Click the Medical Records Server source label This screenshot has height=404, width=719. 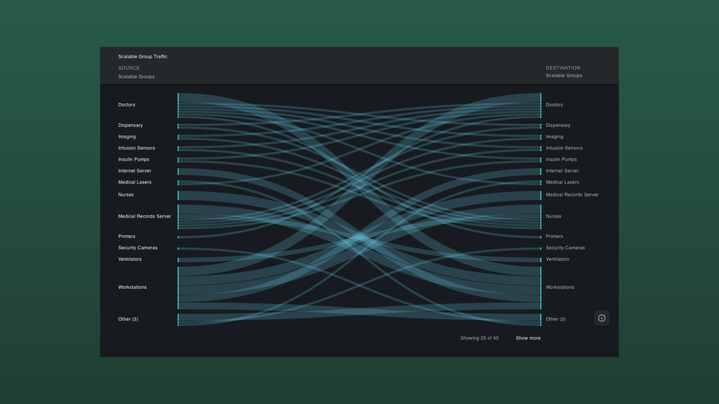tap(144, 216)
